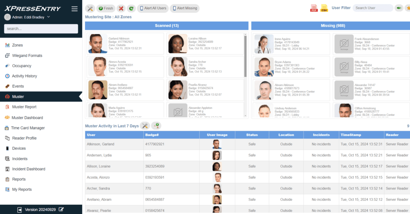Click the Alert All Users button

click(152, 8)
